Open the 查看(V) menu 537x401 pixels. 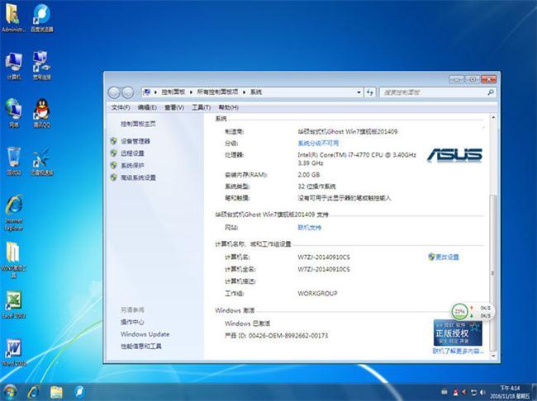pyautogui.click(x=173, y=107)
